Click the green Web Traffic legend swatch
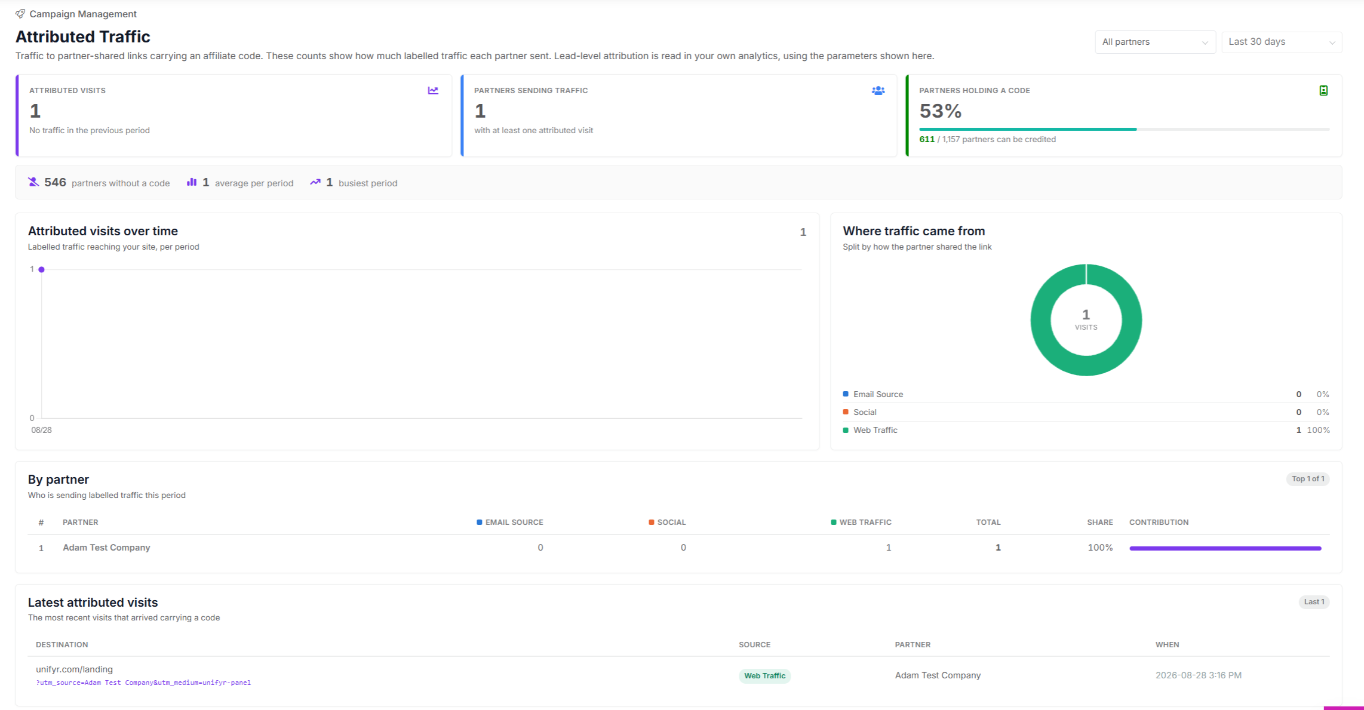This screenshot has width=1364, height=710. tap(846, 430)
